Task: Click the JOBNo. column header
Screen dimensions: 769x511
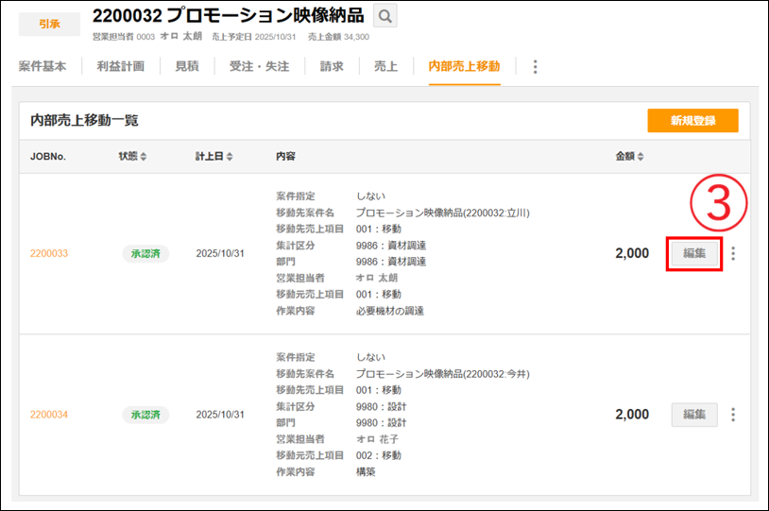Action: coord(48,157)
